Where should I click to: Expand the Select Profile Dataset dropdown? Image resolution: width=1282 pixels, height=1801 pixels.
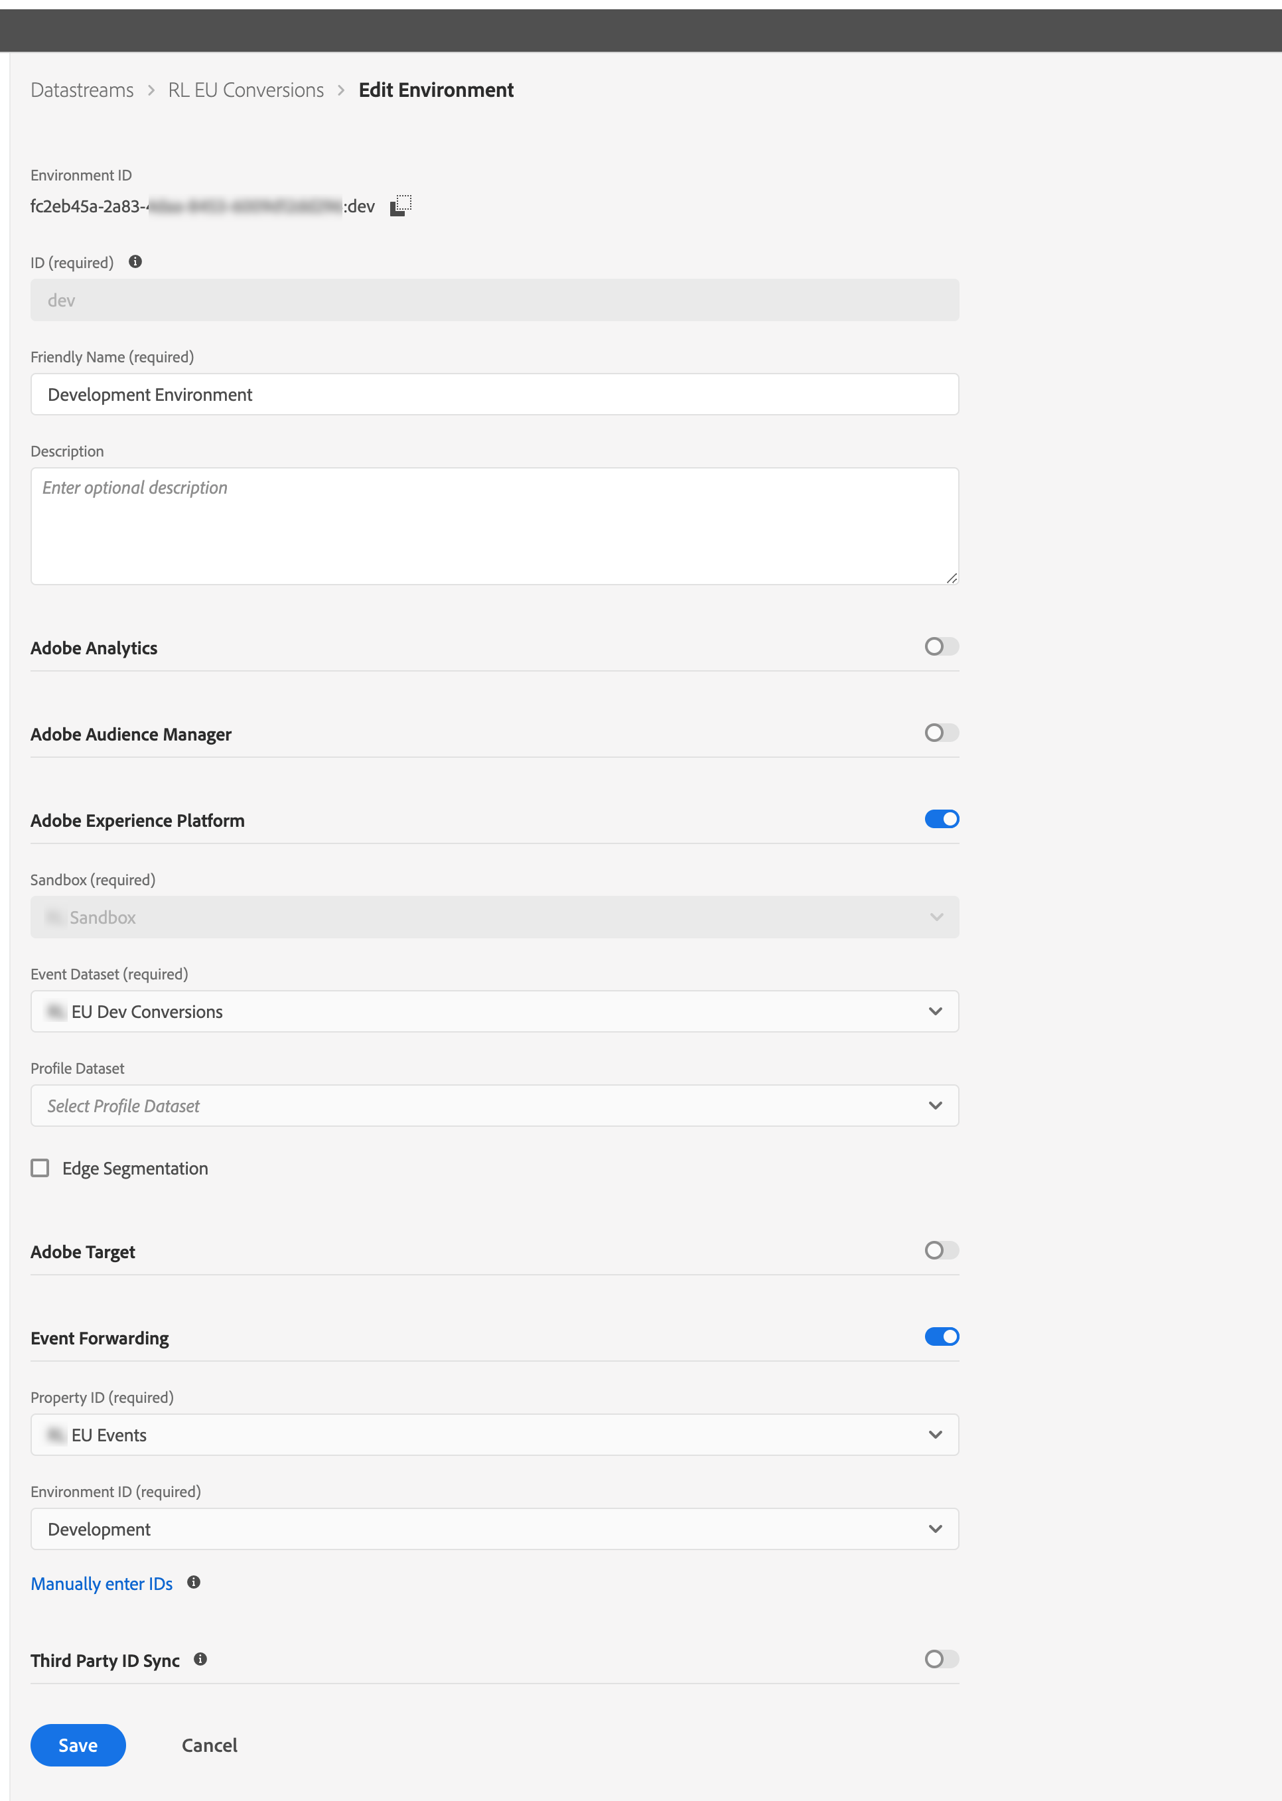(495, 1106)
